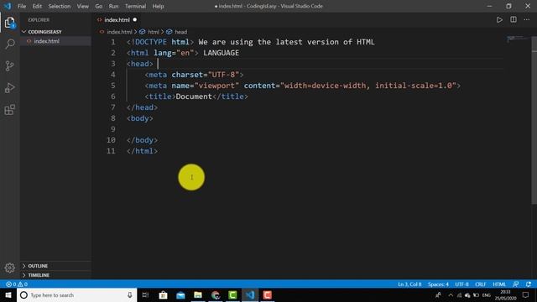This screenshot has height=302, width=537.
Task: Click the taskbar clock and date
Action: pos(505,294)
